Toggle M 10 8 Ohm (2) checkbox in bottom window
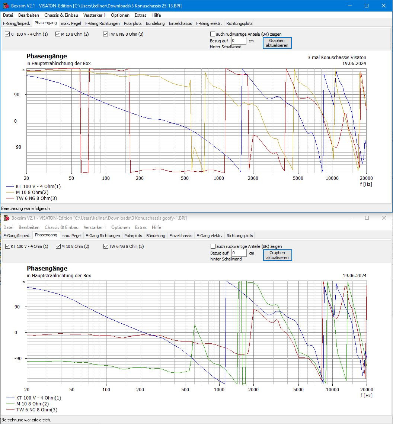Image resolution: width=393 pixels, height=424 pixels. [58, 246]
